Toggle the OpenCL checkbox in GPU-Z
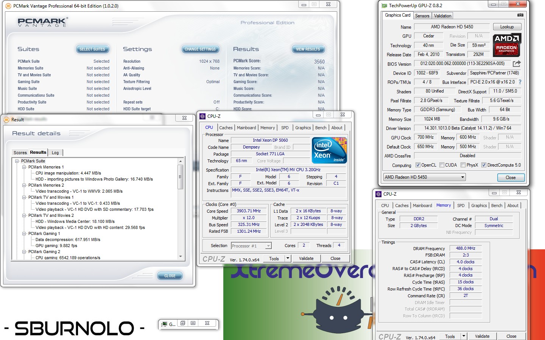The width and height of the screenshot is (545, 340). pos(418,165)
